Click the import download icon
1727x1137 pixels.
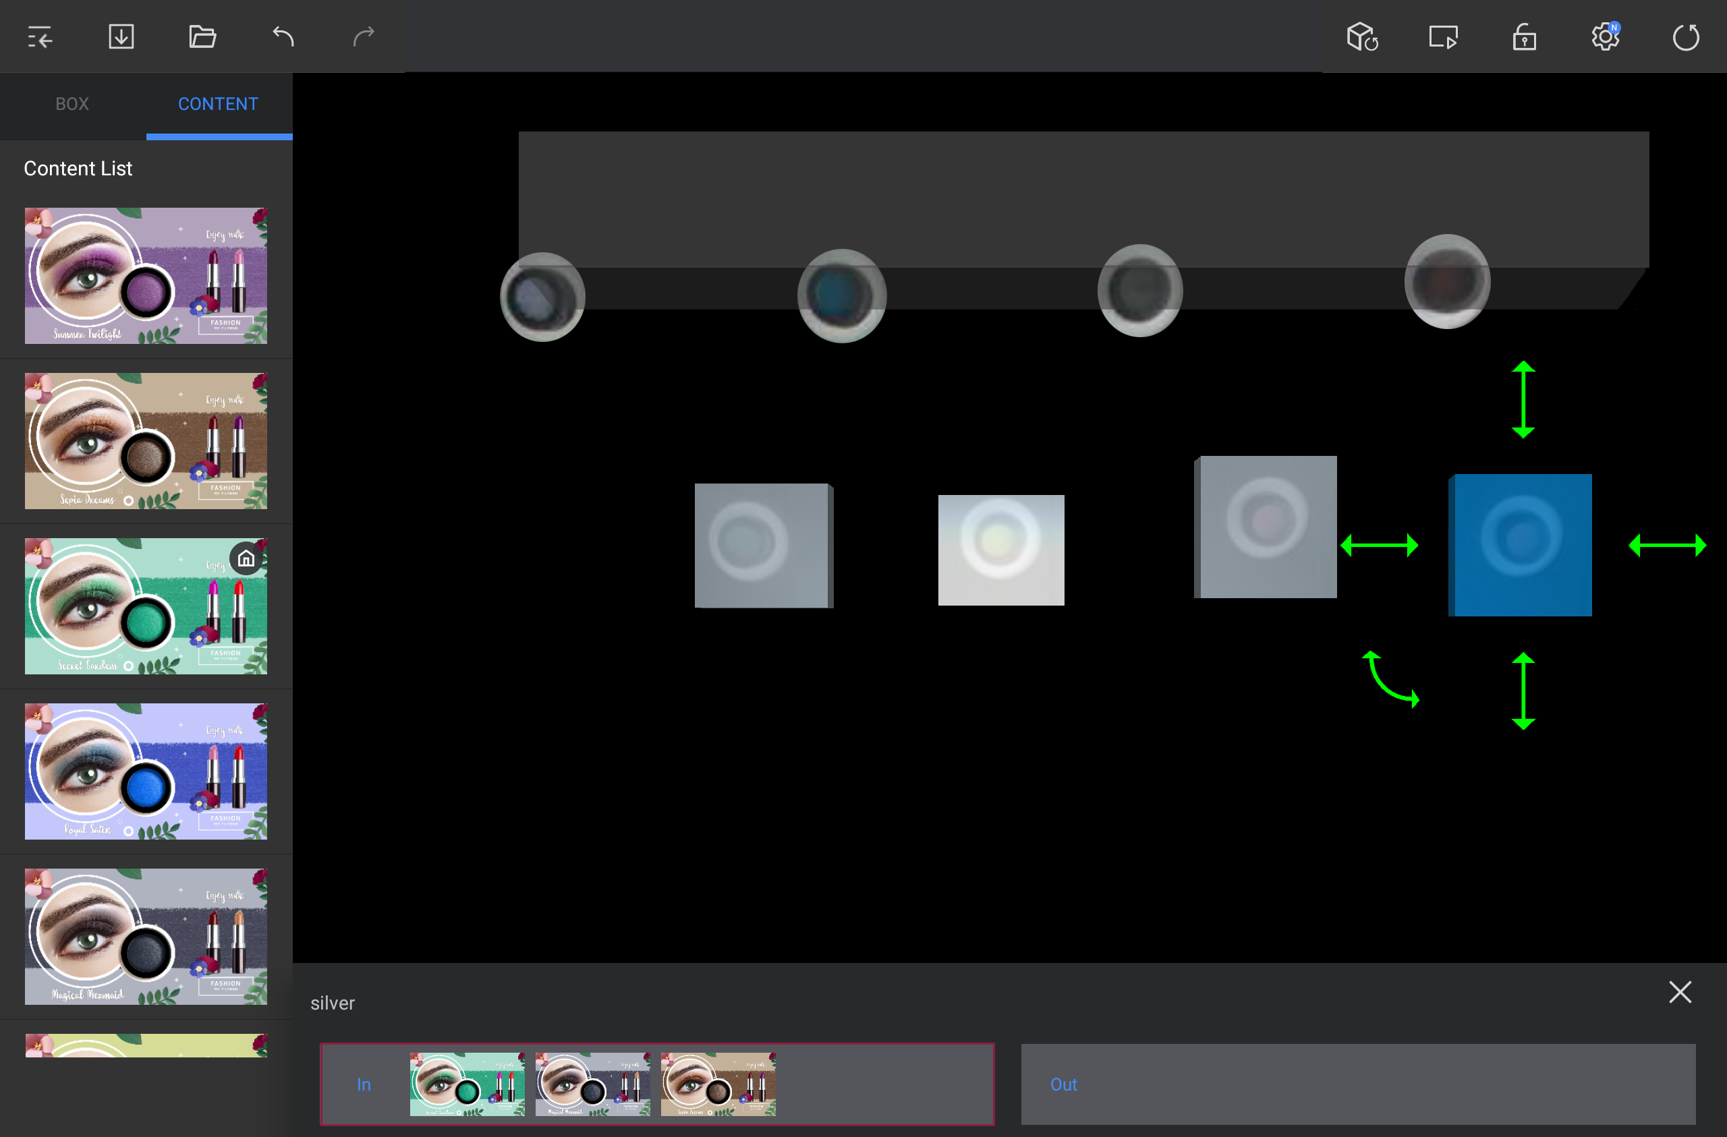[121, 36]
